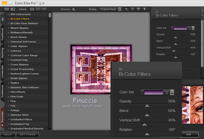Toggle favorite star for Fog
This screenshot has width=204, height=139.
coord(9,106)
